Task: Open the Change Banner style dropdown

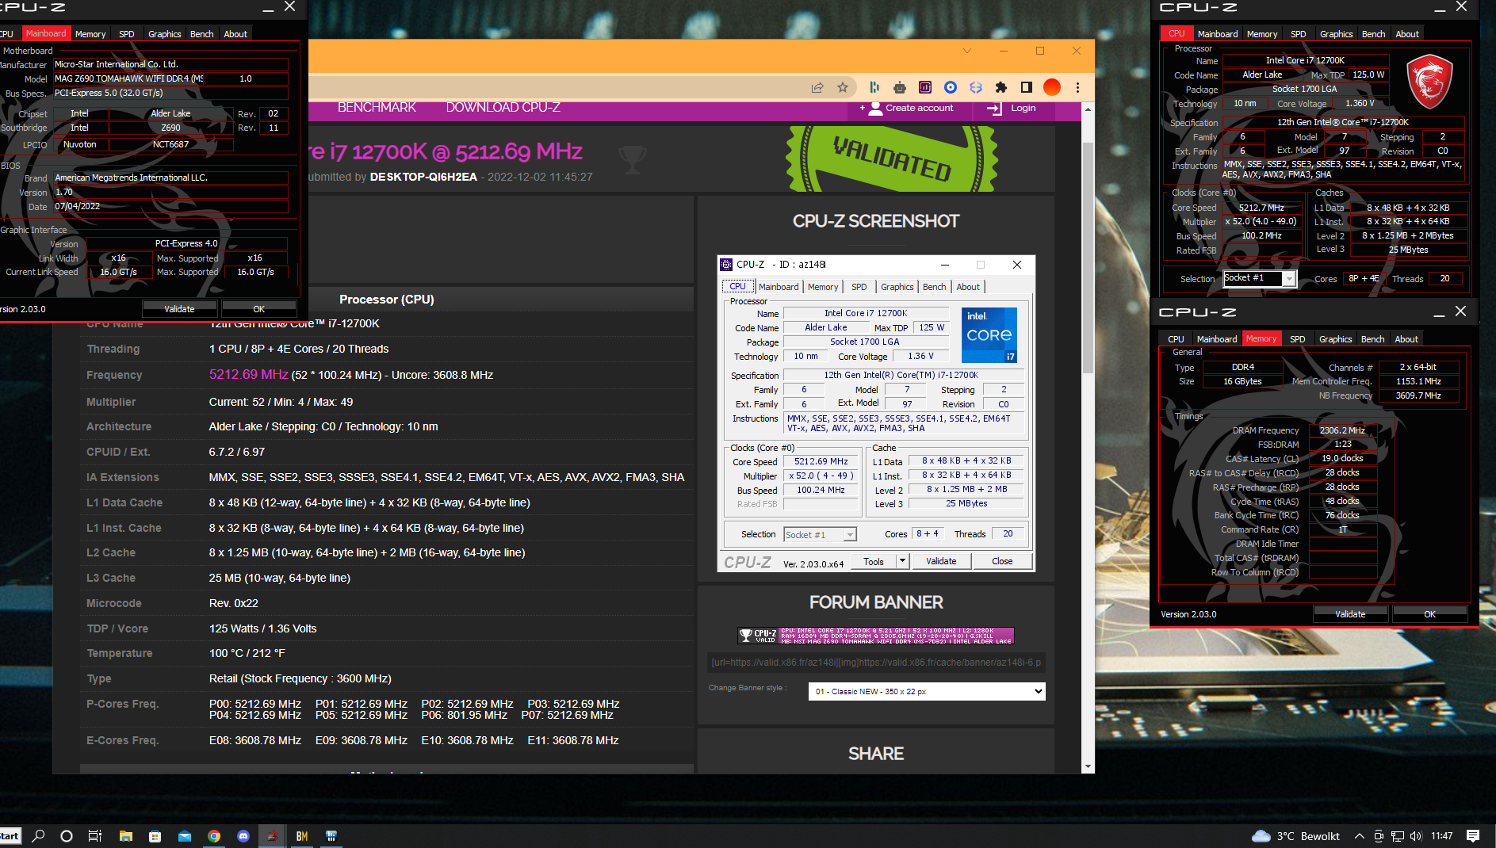Action: click(x=927, y=691)
